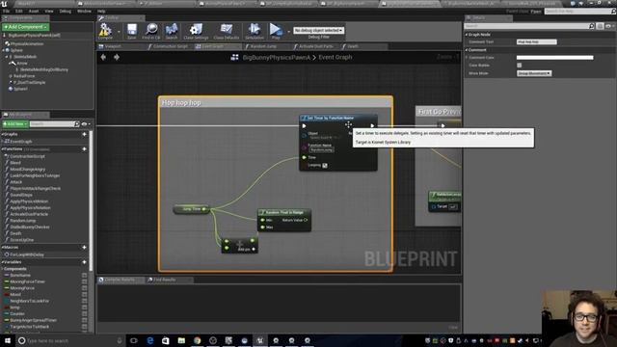
Task: Click the My Blueprint search magnifier icon
Action: point(77,124)
